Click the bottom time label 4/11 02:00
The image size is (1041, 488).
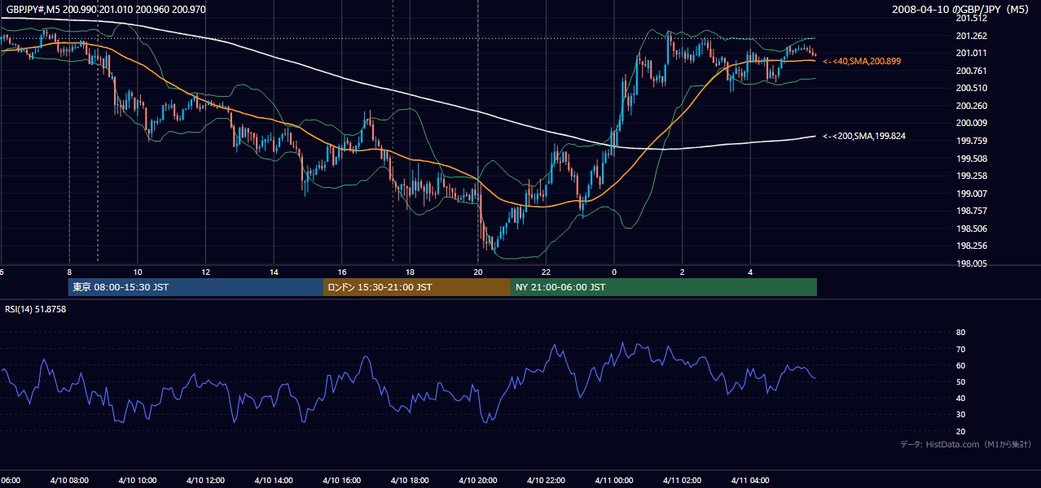click(682, 480)
